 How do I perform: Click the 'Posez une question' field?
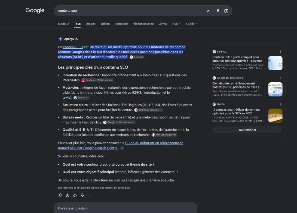pos(125,208)
